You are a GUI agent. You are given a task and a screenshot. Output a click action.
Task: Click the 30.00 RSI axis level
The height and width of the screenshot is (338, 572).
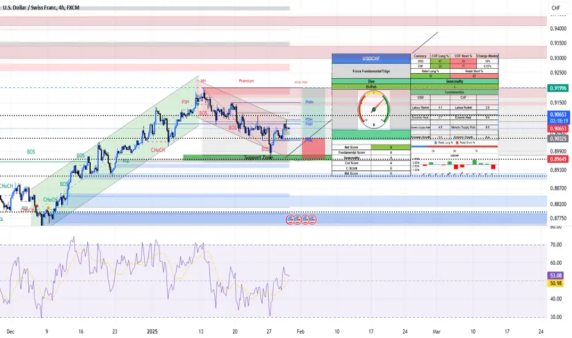tap(556, 317)
